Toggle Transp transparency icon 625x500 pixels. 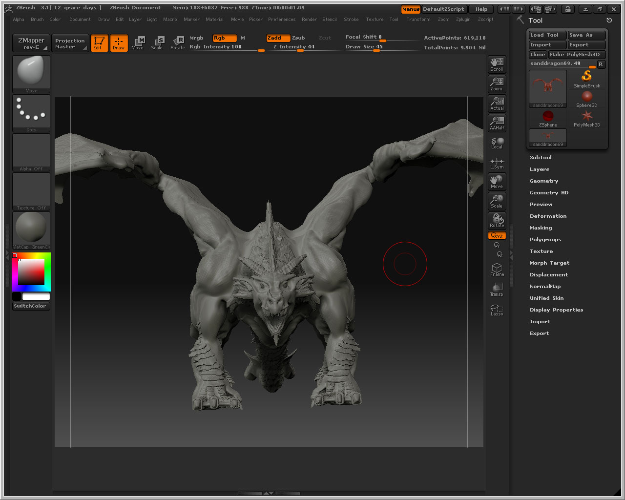coord(497,290)
